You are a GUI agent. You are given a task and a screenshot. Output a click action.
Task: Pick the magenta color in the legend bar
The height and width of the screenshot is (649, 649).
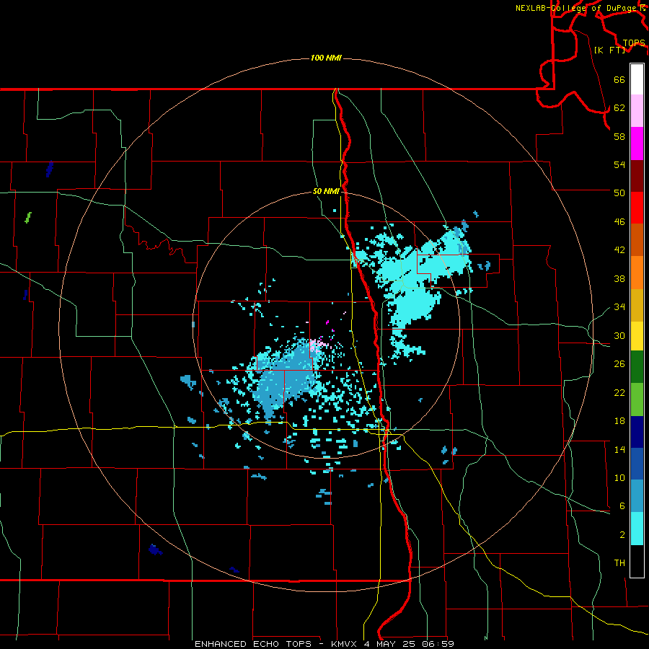pos(637,144)
